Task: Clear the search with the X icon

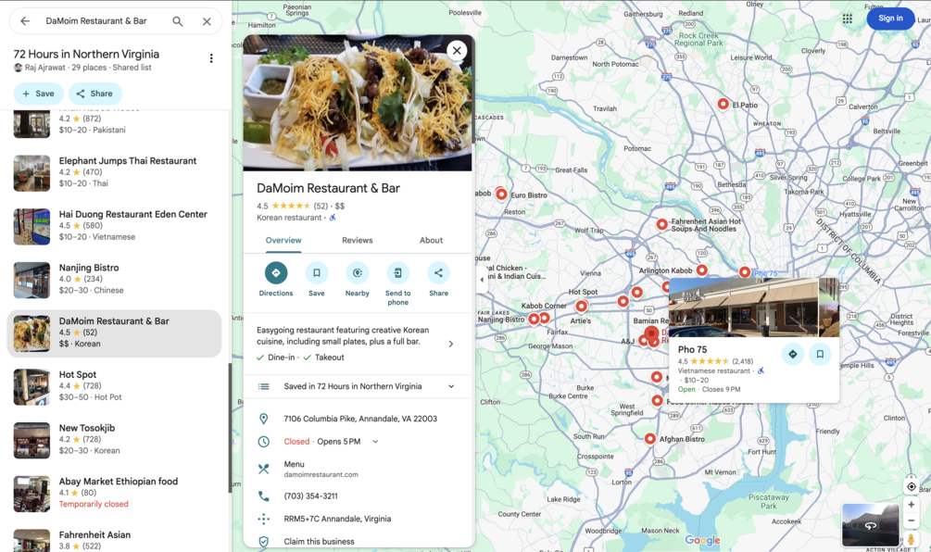Action: [207, 21]
